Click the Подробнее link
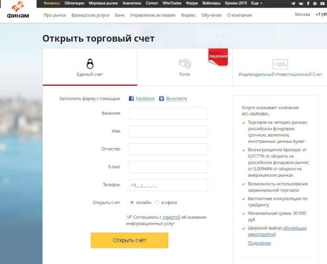 [259, 243]
